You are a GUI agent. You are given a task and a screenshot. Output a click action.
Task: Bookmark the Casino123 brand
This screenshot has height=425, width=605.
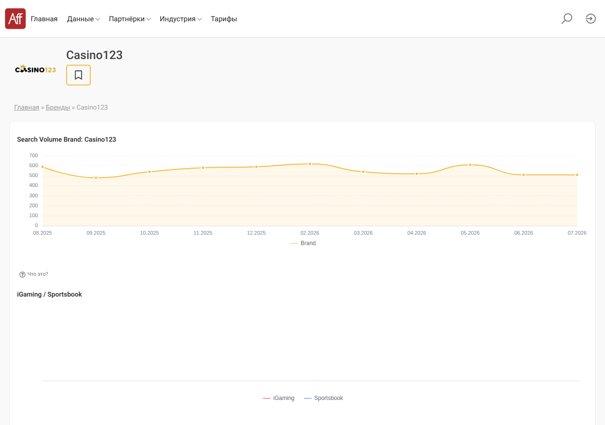tap(78, 75)
